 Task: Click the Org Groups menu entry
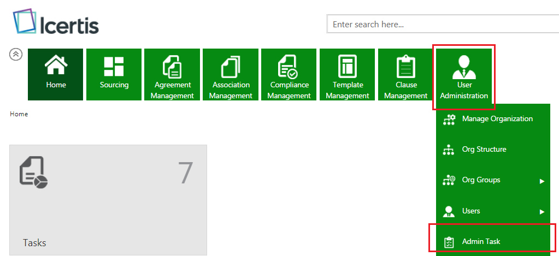(481, 180)
